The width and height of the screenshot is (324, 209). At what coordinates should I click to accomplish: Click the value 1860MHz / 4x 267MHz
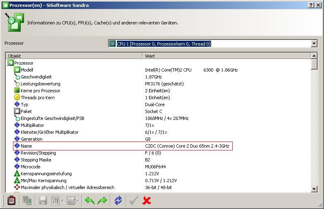coord(167,118)
